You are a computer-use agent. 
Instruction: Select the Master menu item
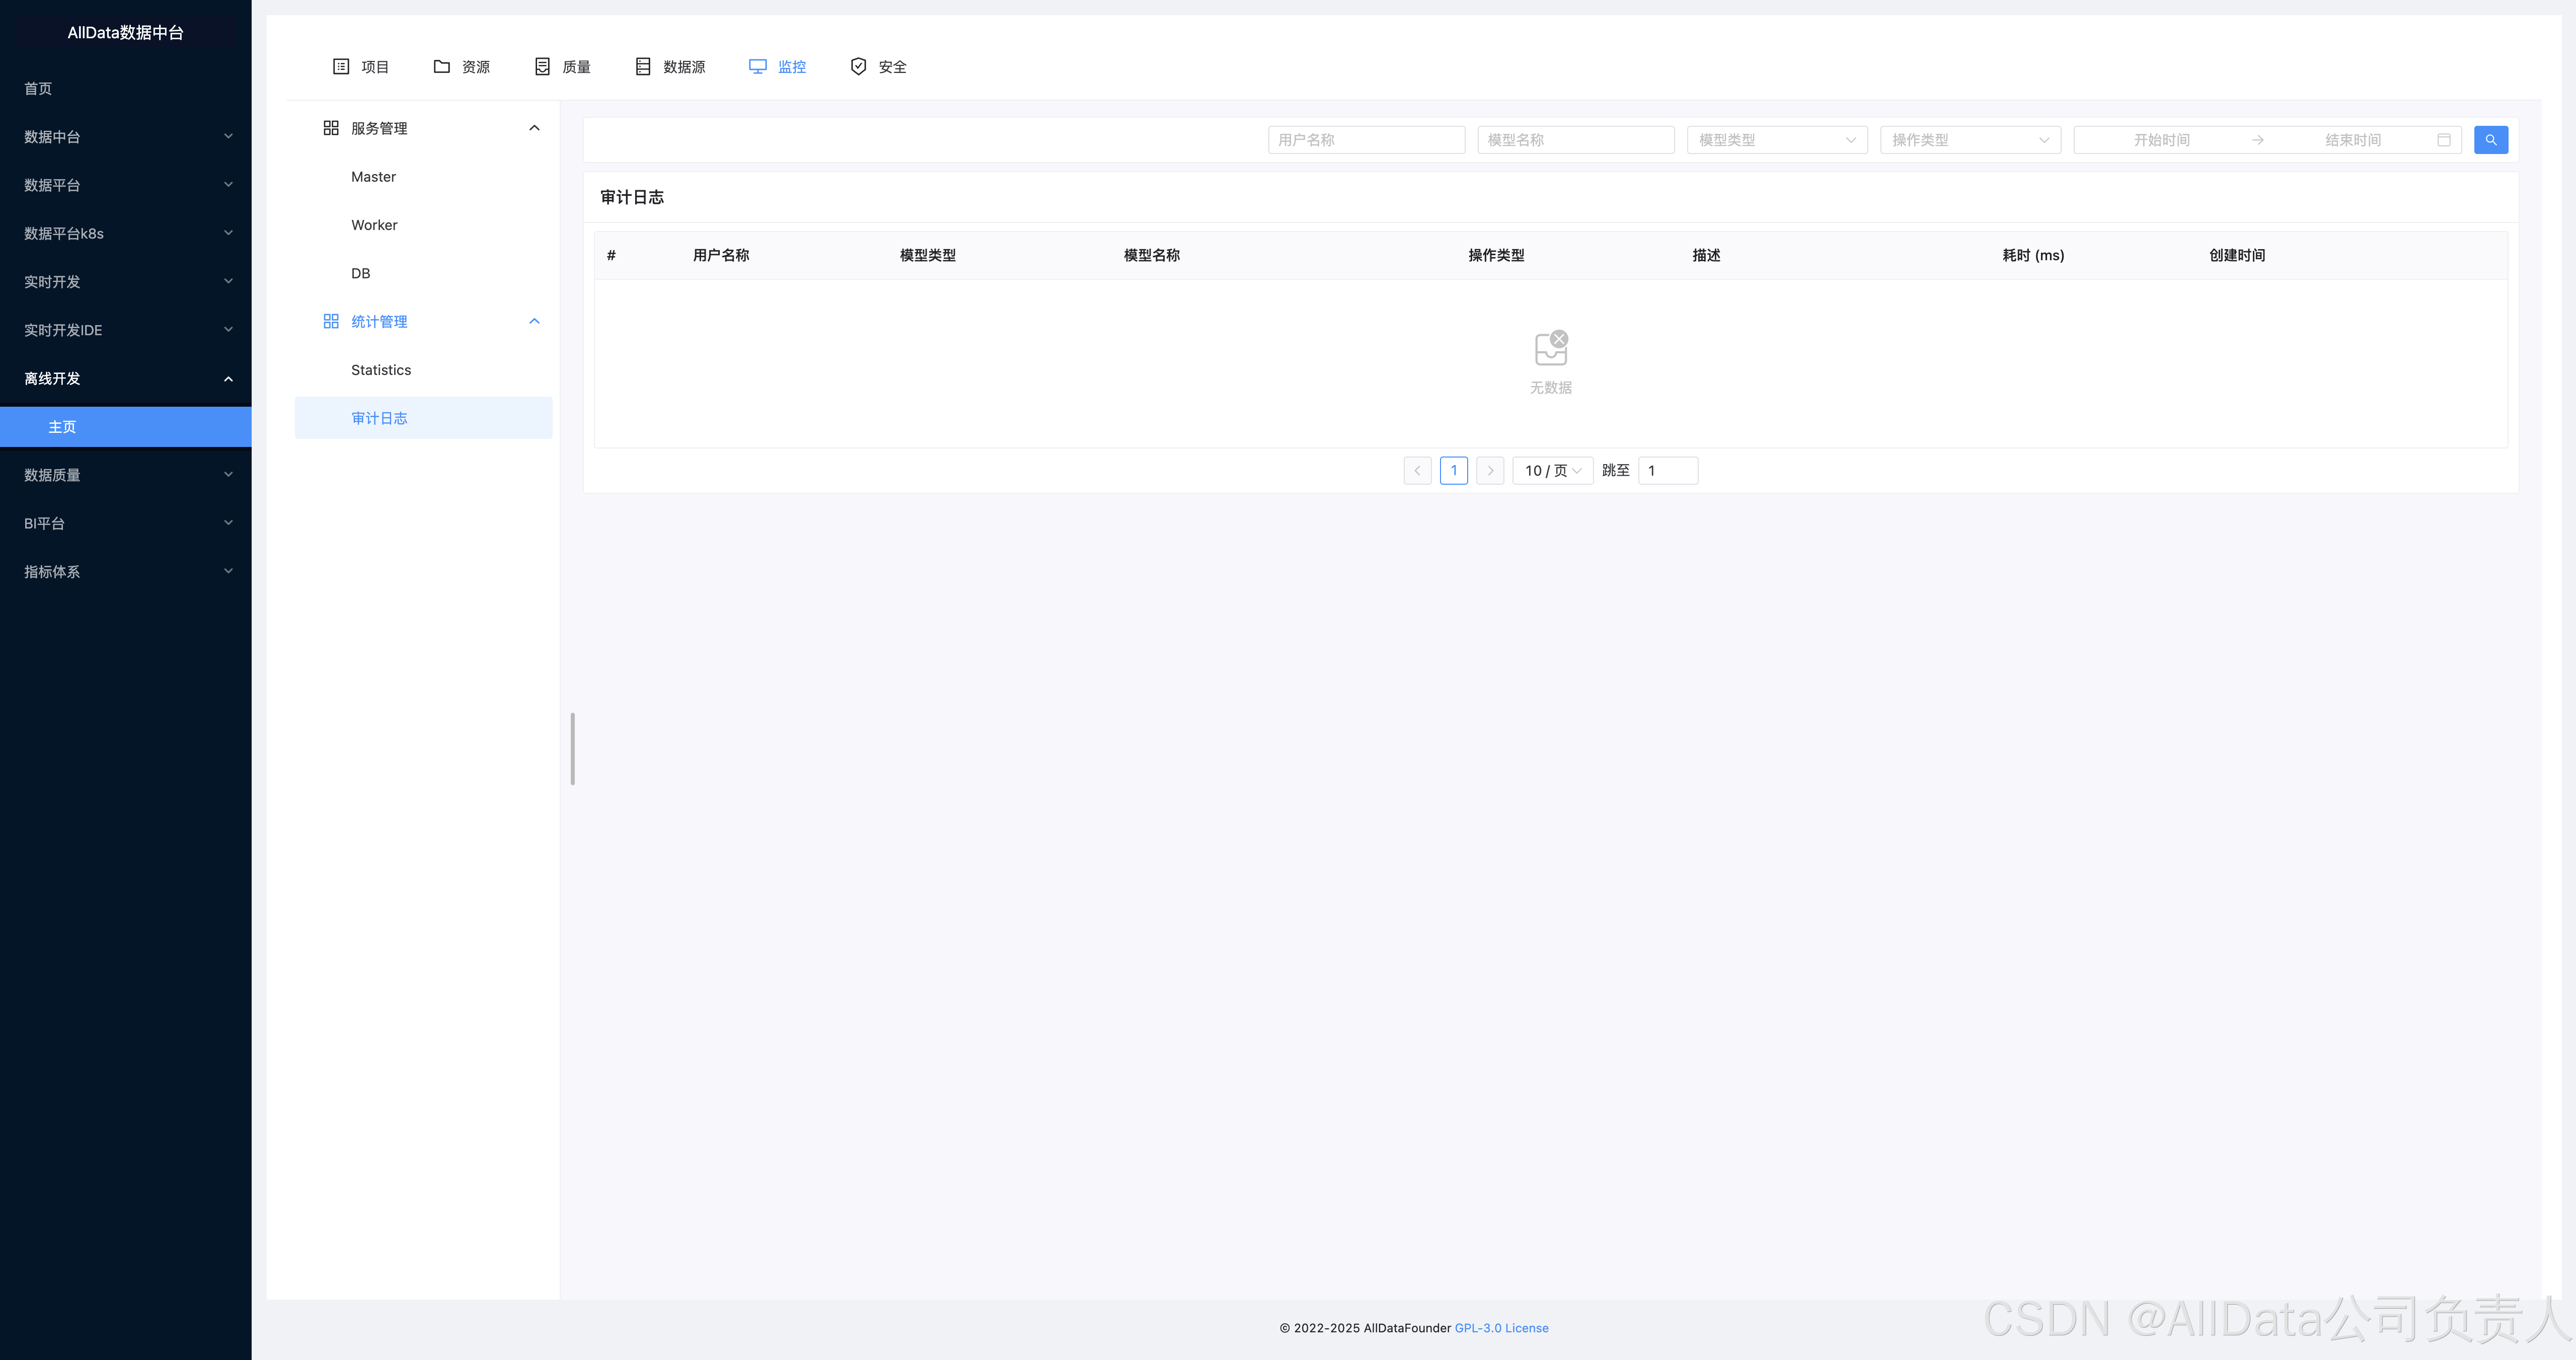pyautogui.click(x=373, y=177)
